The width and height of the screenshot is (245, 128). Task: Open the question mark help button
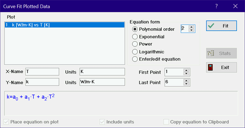(x=216, y=6)
